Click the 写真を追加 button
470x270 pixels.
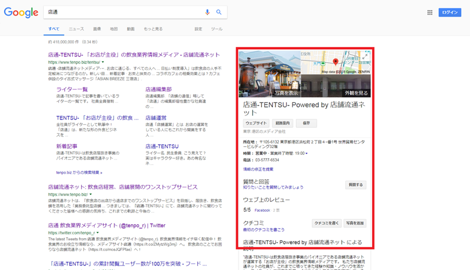[x=355, y=223]
